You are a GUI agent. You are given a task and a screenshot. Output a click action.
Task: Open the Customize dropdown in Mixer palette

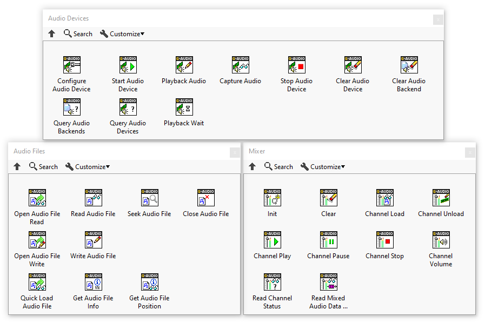coord(322,166)
